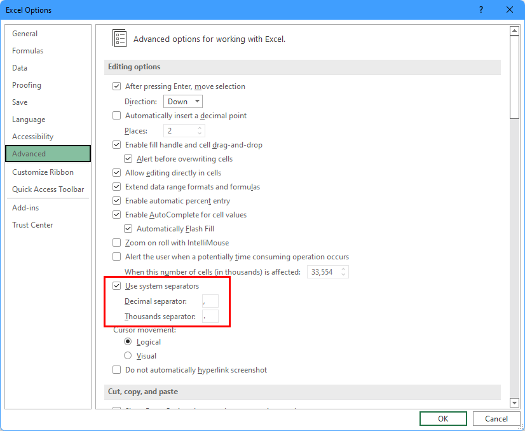
Task: Go to the Add-ins category
Action: [x=48, y=208]
